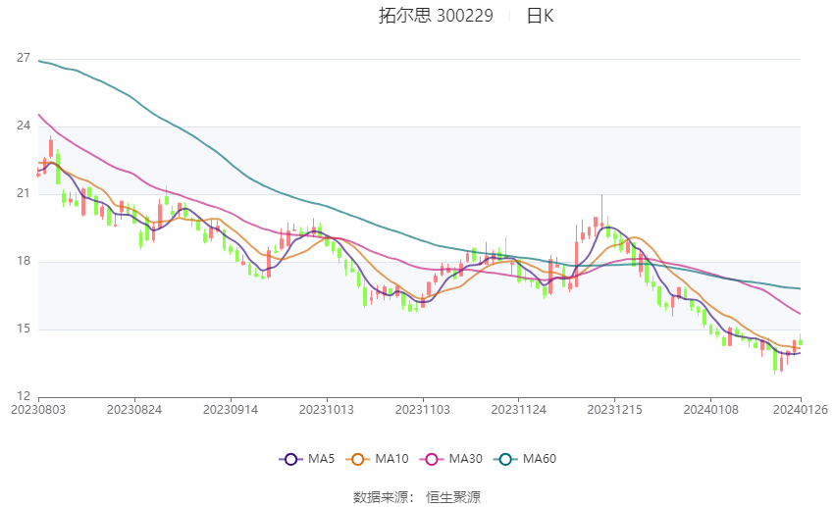Toggle the MA60 legend marker
This screenshot has width=834, height=507.
coord(505,459)
